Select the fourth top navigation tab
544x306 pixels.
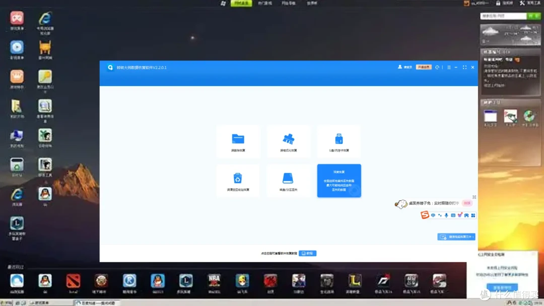(x=312, y=3)
